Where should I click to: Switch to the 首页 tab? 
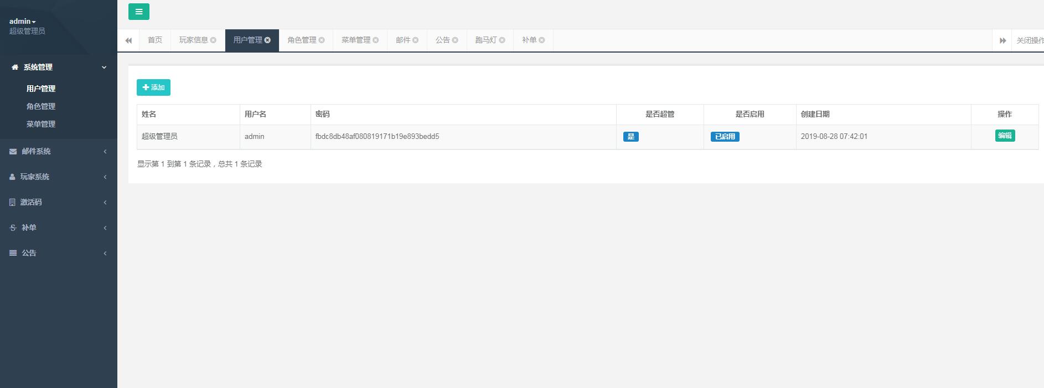155,40
